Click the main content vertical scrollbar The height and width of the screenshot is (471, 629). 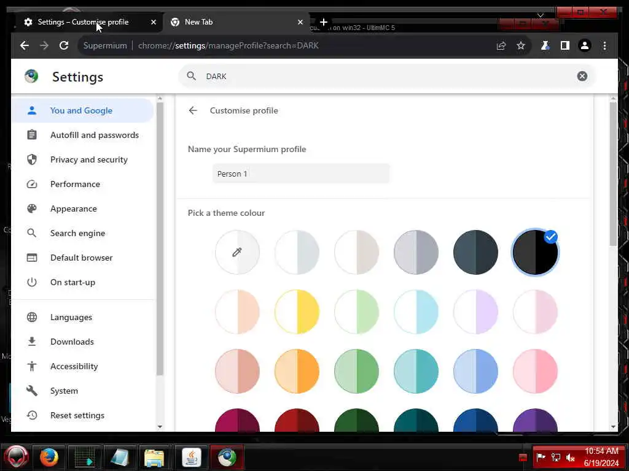(613, 174)
